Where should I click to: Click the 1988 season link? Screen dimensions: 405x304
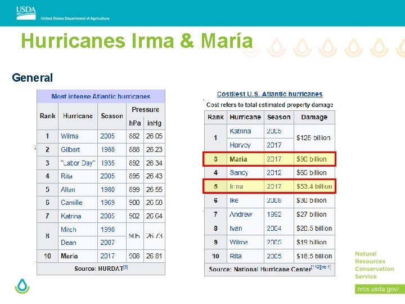(x=107, y=149)
